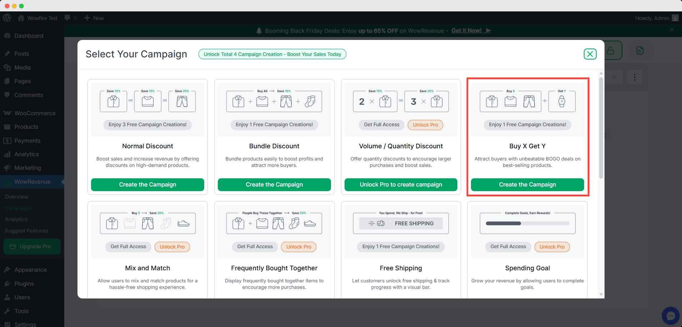Create the Buy X Get Y campaign

click(x=527, y=185)
